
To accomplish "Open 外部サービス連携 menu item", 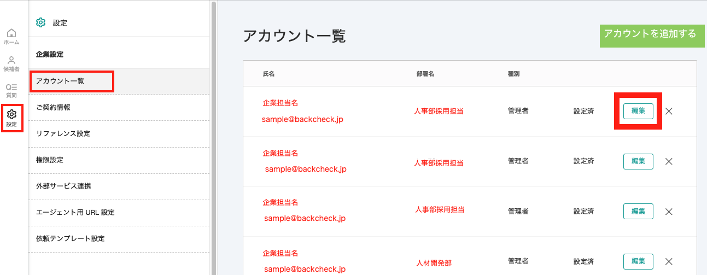I will 119,186.
